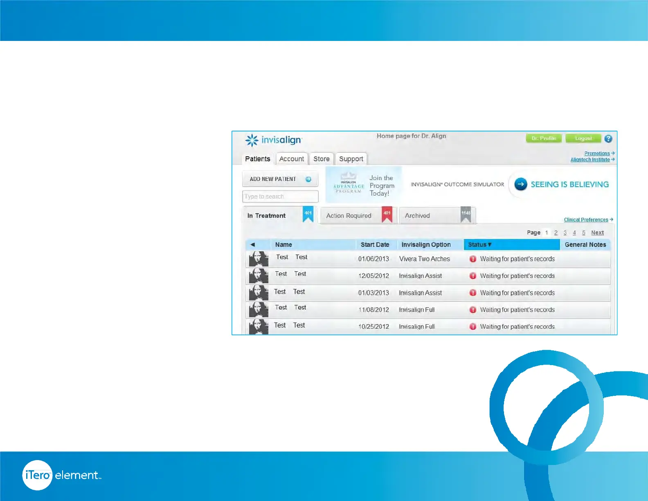Open the Support tab
Image resolution: width=648 pixels, height=501 pixels.
[351, 159]
